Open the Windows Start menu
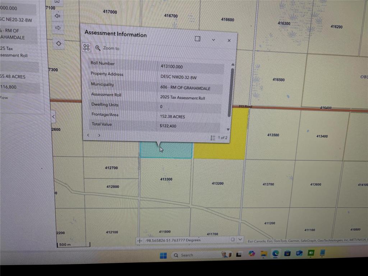 coord(163,255)
